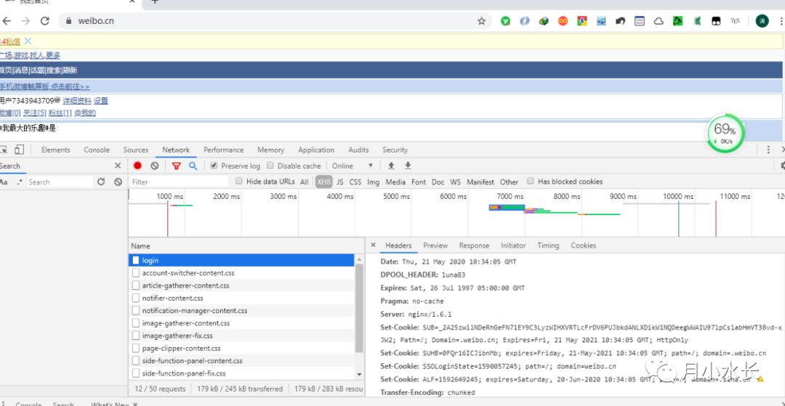The width and height of the screenshot is (785, 406).
Task: Close the request details pane
Action: (373, 245)
